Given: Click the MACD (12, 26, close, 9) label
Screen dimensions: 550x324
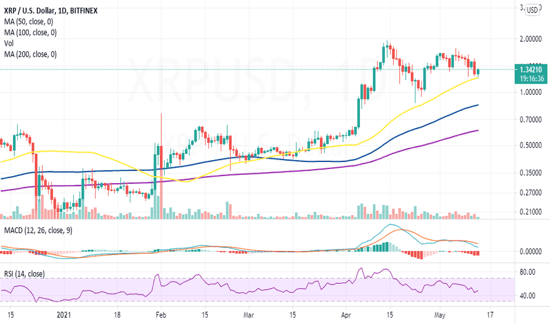Looking at the screenshot, I should pos(38,230).
